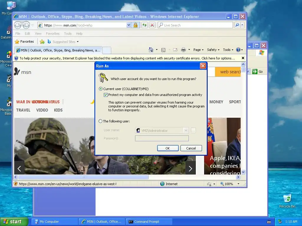Click the previous slide arrow on news carousel
The height and width of the screenshot is (226, 302).
click(19, 169)
